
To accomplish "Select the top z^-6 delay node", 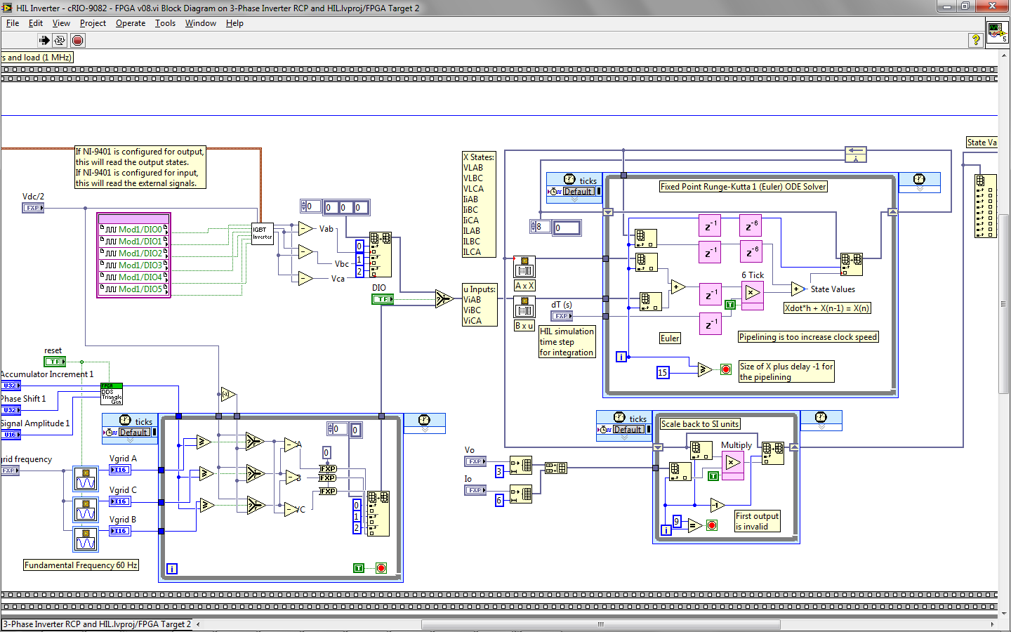I will pos(751,226).
